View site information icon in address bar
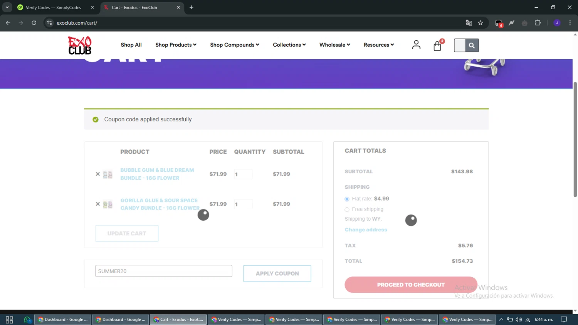 pyautogui.click(x=49, y=23)
